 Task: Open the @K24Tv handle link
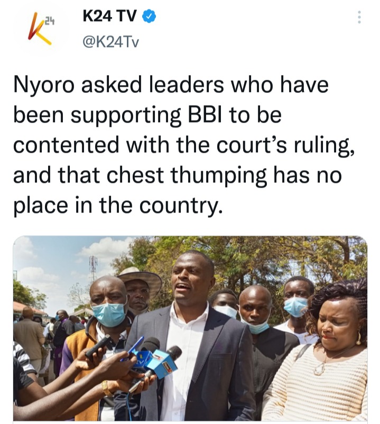[111, 42]
